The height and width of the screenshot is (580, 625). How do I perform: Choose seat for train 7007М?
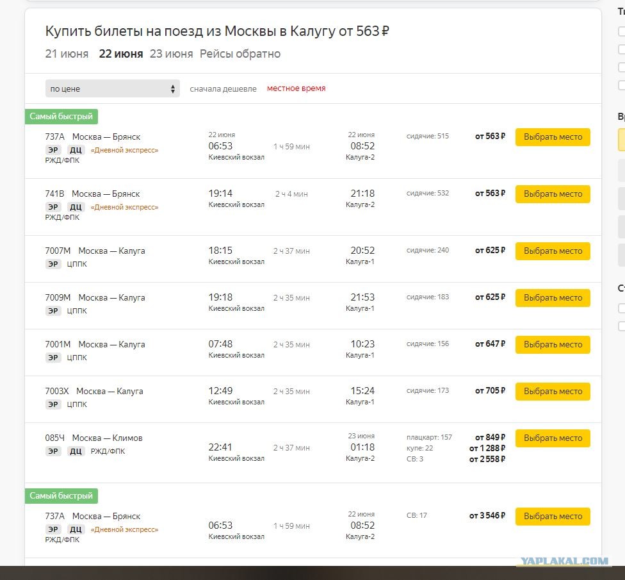point(553,251)
